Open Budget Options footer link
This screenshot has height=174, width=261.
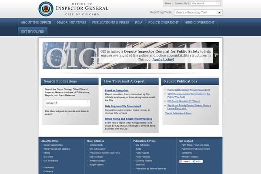(97, 165)
